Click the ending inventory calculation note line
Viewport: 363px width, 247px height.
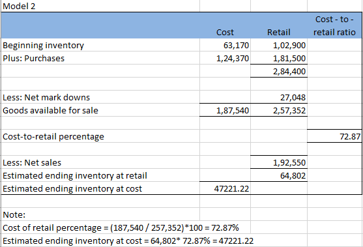point(128,240)
